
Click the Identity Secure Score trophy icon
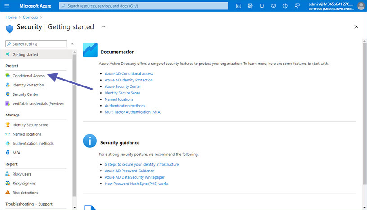coord(8,124)
